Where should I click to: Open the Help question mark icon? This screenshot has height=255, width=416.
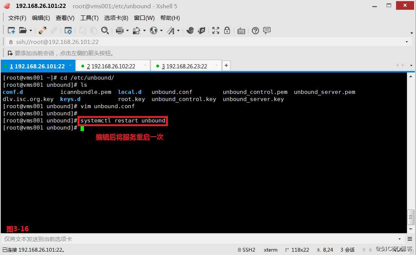tap(255, 31)
